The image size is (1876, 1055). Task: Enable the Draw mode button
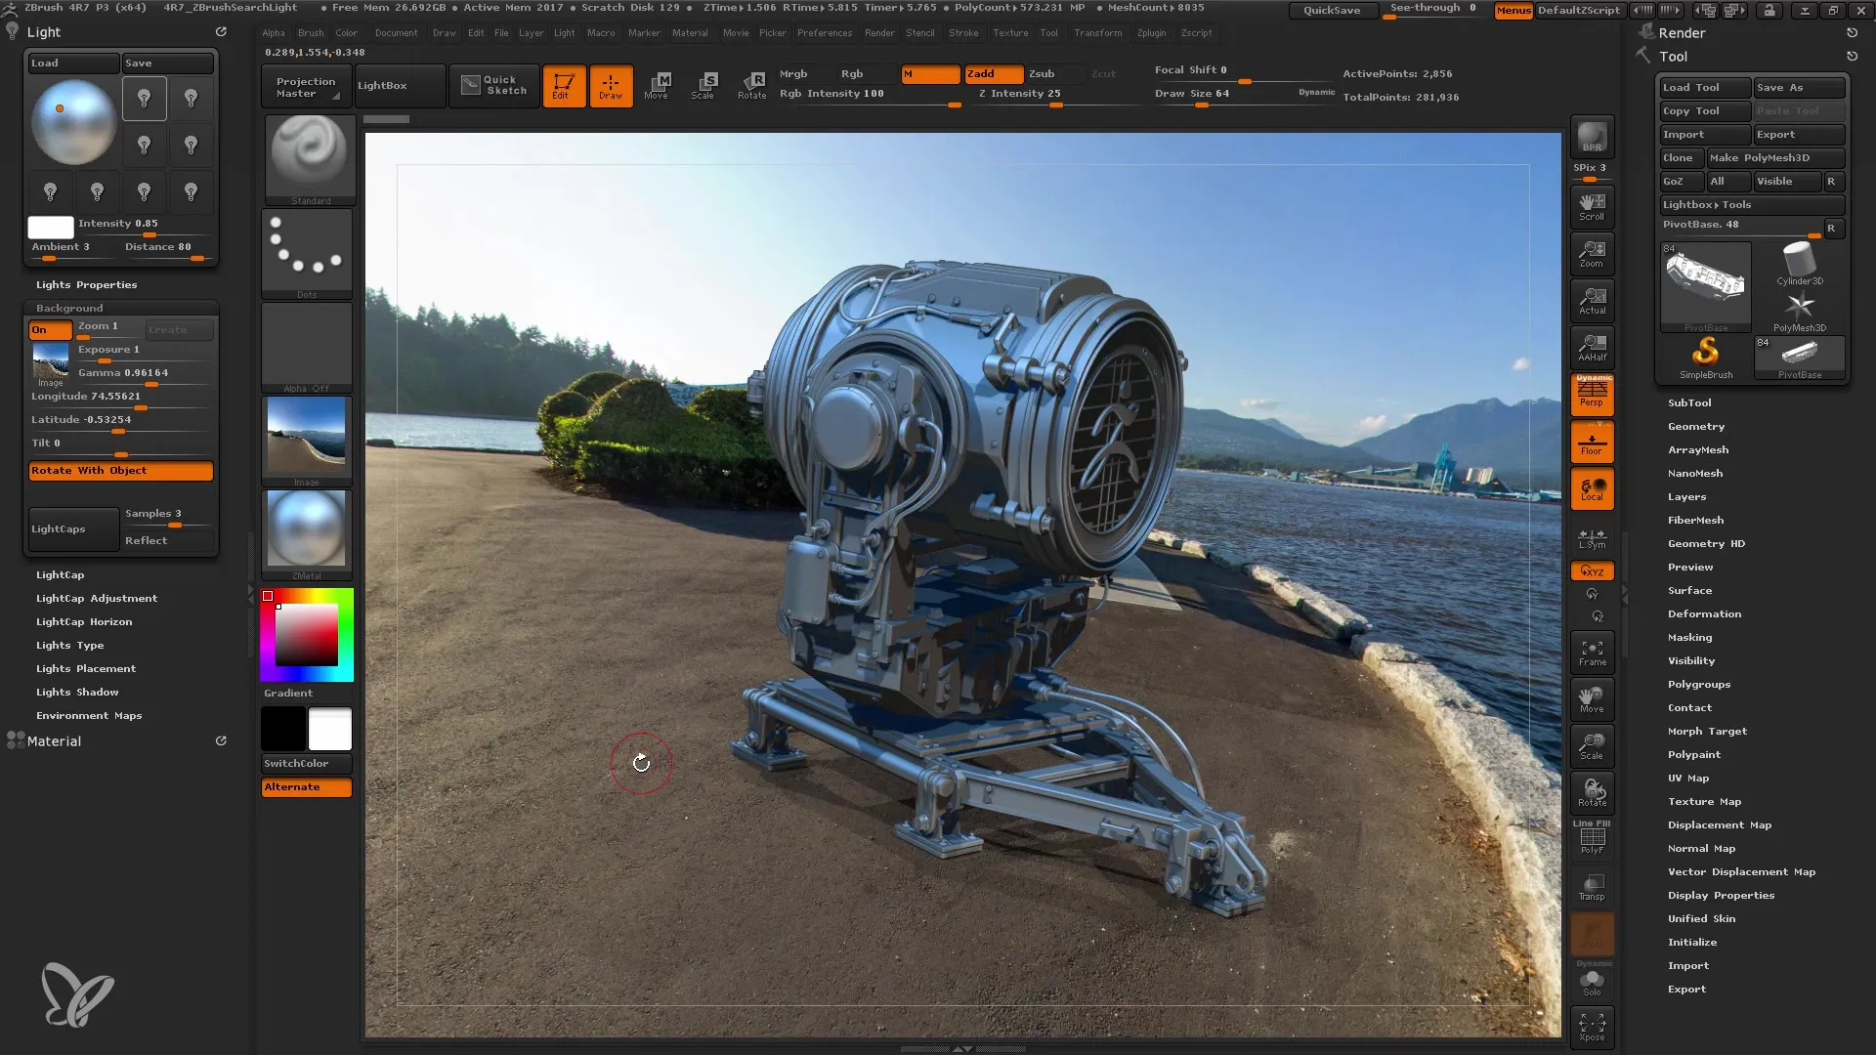[611, 84]
